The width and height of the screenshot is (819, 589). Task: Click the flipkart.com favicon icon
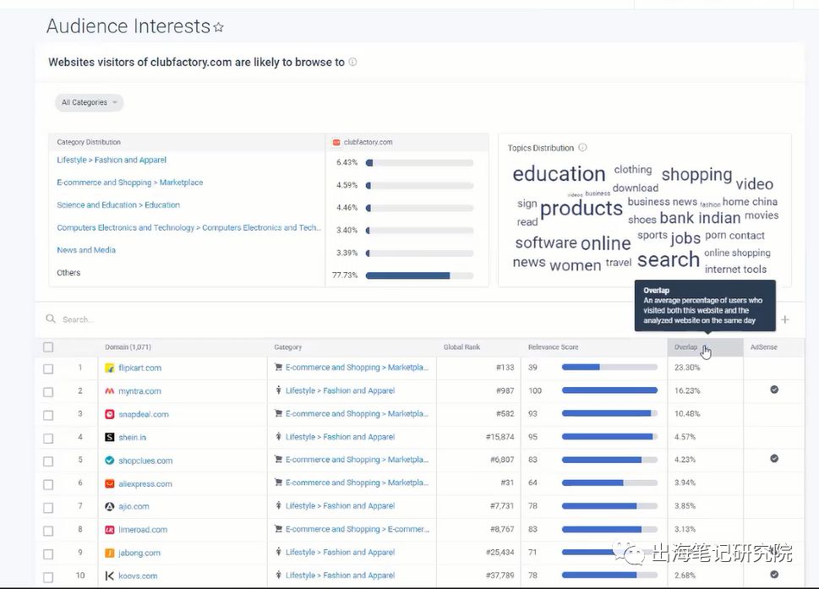coord(109,368)
